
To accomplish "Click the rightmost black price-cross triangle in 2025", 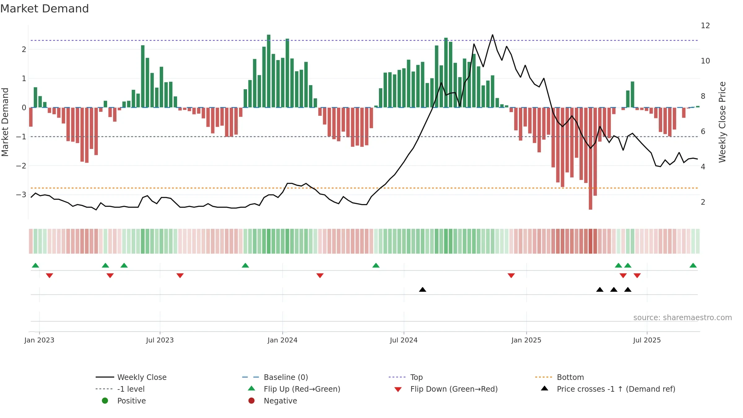I will [x=628, y=290].
